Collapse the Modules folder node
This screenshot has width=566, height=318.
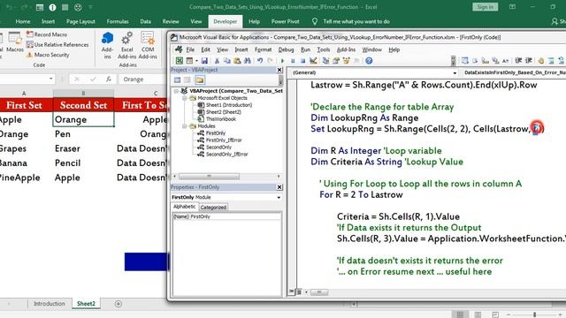click(184, 126)
